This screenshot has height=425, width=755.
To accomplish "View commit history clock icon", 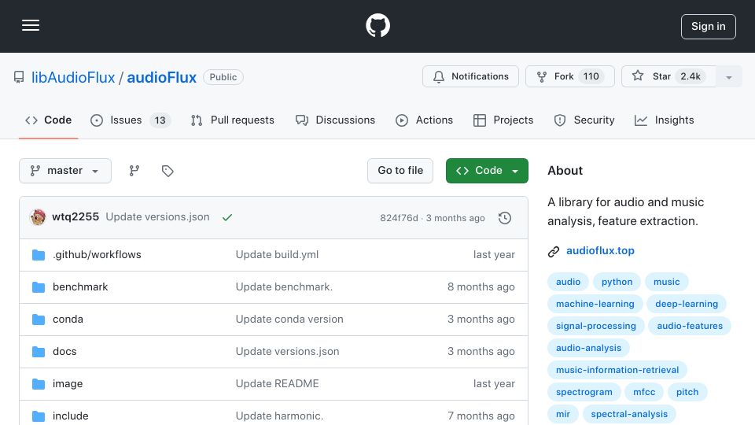I will coord(505,218).
